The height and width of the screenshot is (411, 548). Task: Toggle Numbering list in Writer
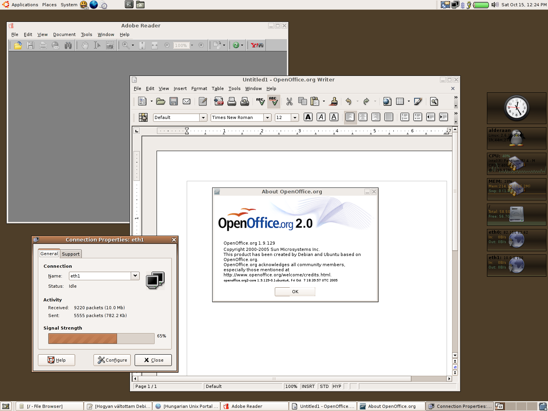(x=405, y=117)
